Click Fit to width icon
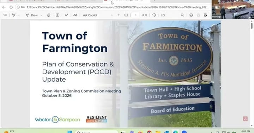This screenshot has width=254, height=133. [x=126, y=15]
